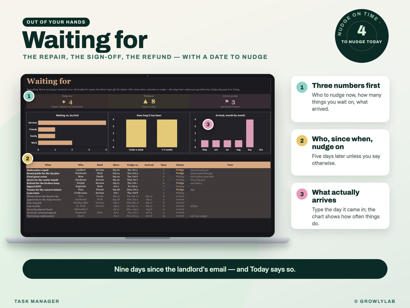Click "How long it has been" chart title
The width and height of the screenshot is (410, 308).
[149, 115]
